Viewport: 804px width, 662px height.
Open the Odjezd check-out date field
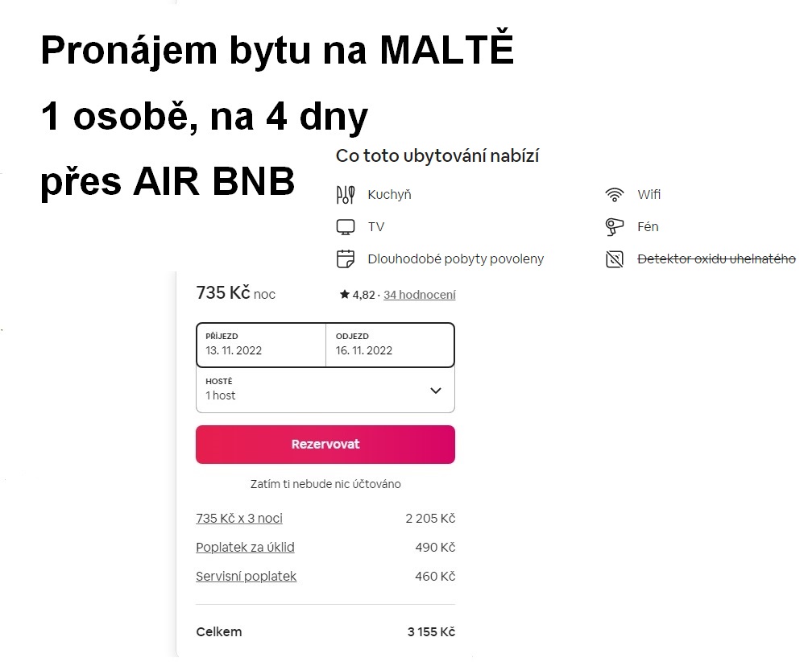[x=390, y=345]
